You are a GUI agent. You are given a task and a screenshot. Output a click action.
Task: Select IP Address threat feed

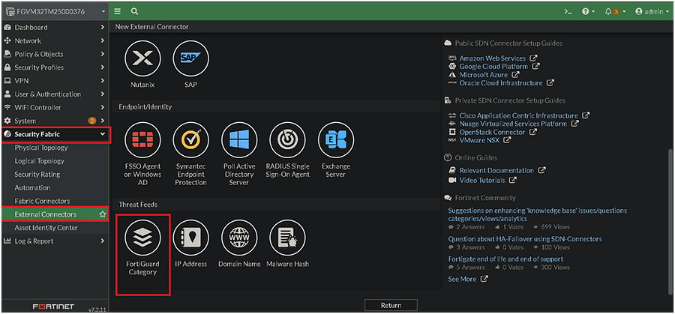[190, 238]
